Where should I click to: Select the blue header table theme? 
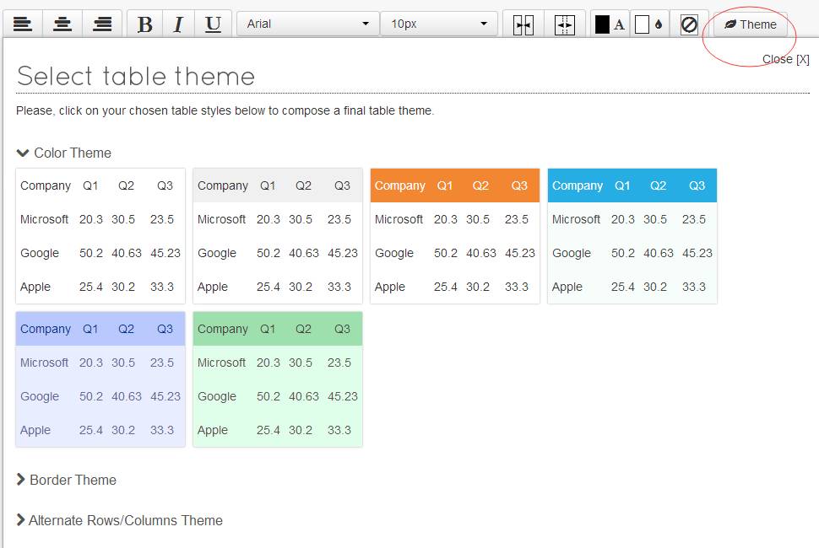coord(632,236)
